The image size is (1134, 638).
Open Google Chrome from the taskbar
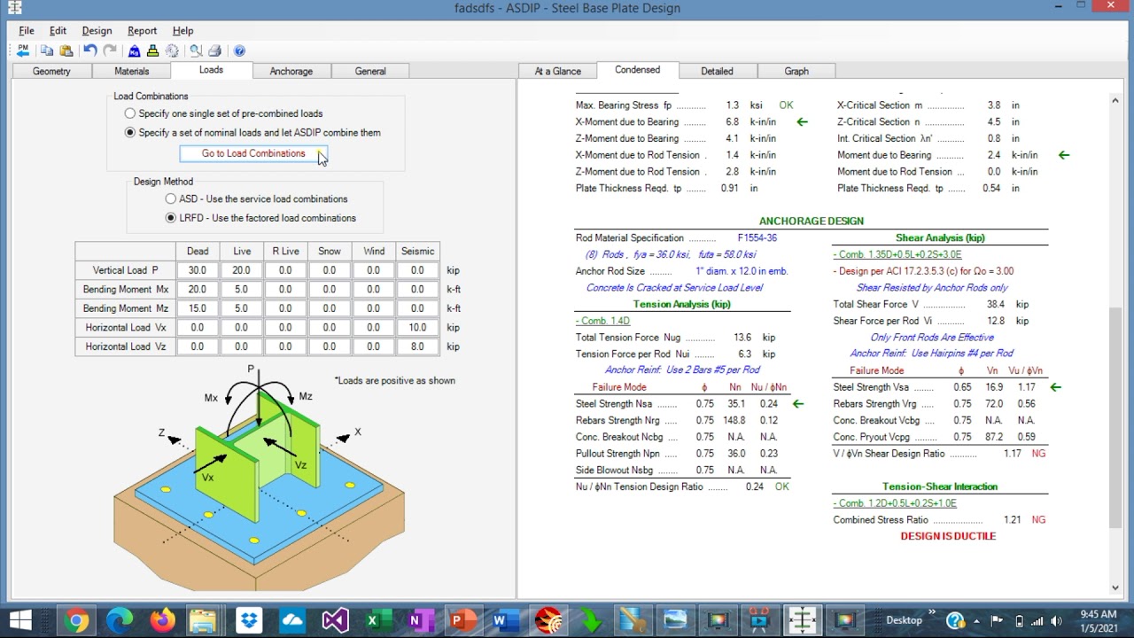pyautogui.click(x=77, y=620)
